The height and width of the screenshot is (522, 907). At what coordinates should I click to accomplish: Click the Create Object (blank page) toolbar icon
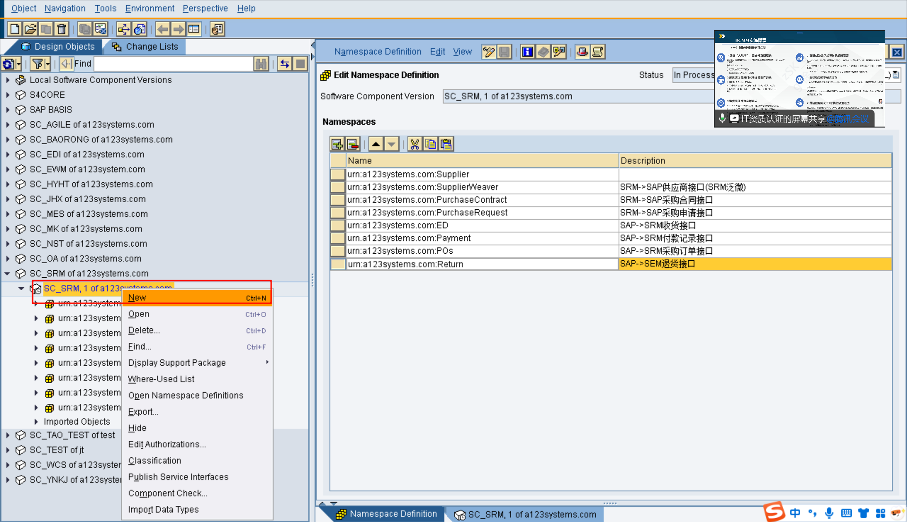pyautogui.click(x=15, y=29)
